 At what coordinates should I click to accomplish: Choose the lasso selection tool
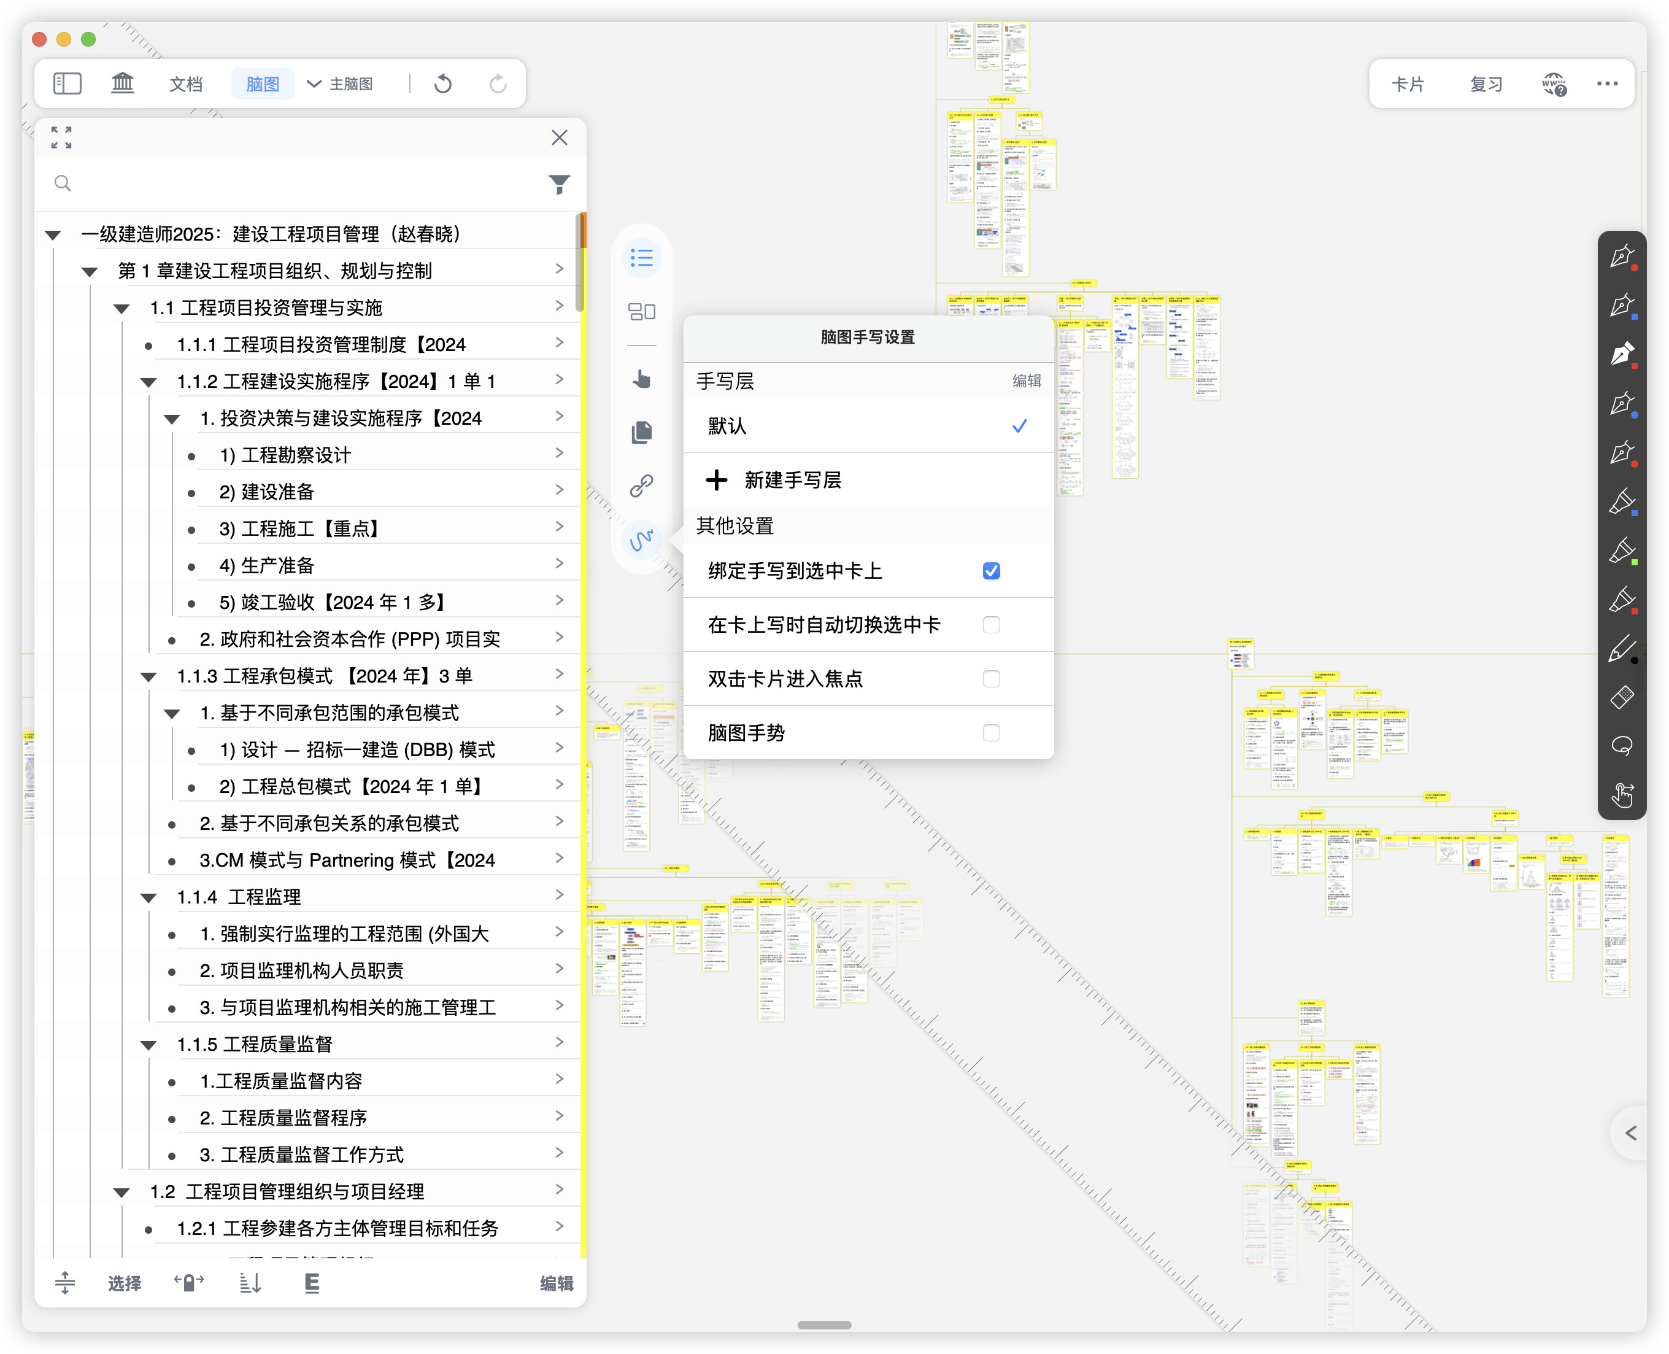(1622, 746)
